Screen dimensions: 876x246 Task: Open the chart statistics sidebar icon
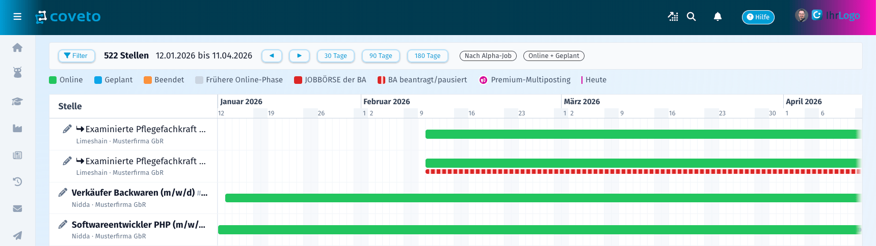pos(17,128)
